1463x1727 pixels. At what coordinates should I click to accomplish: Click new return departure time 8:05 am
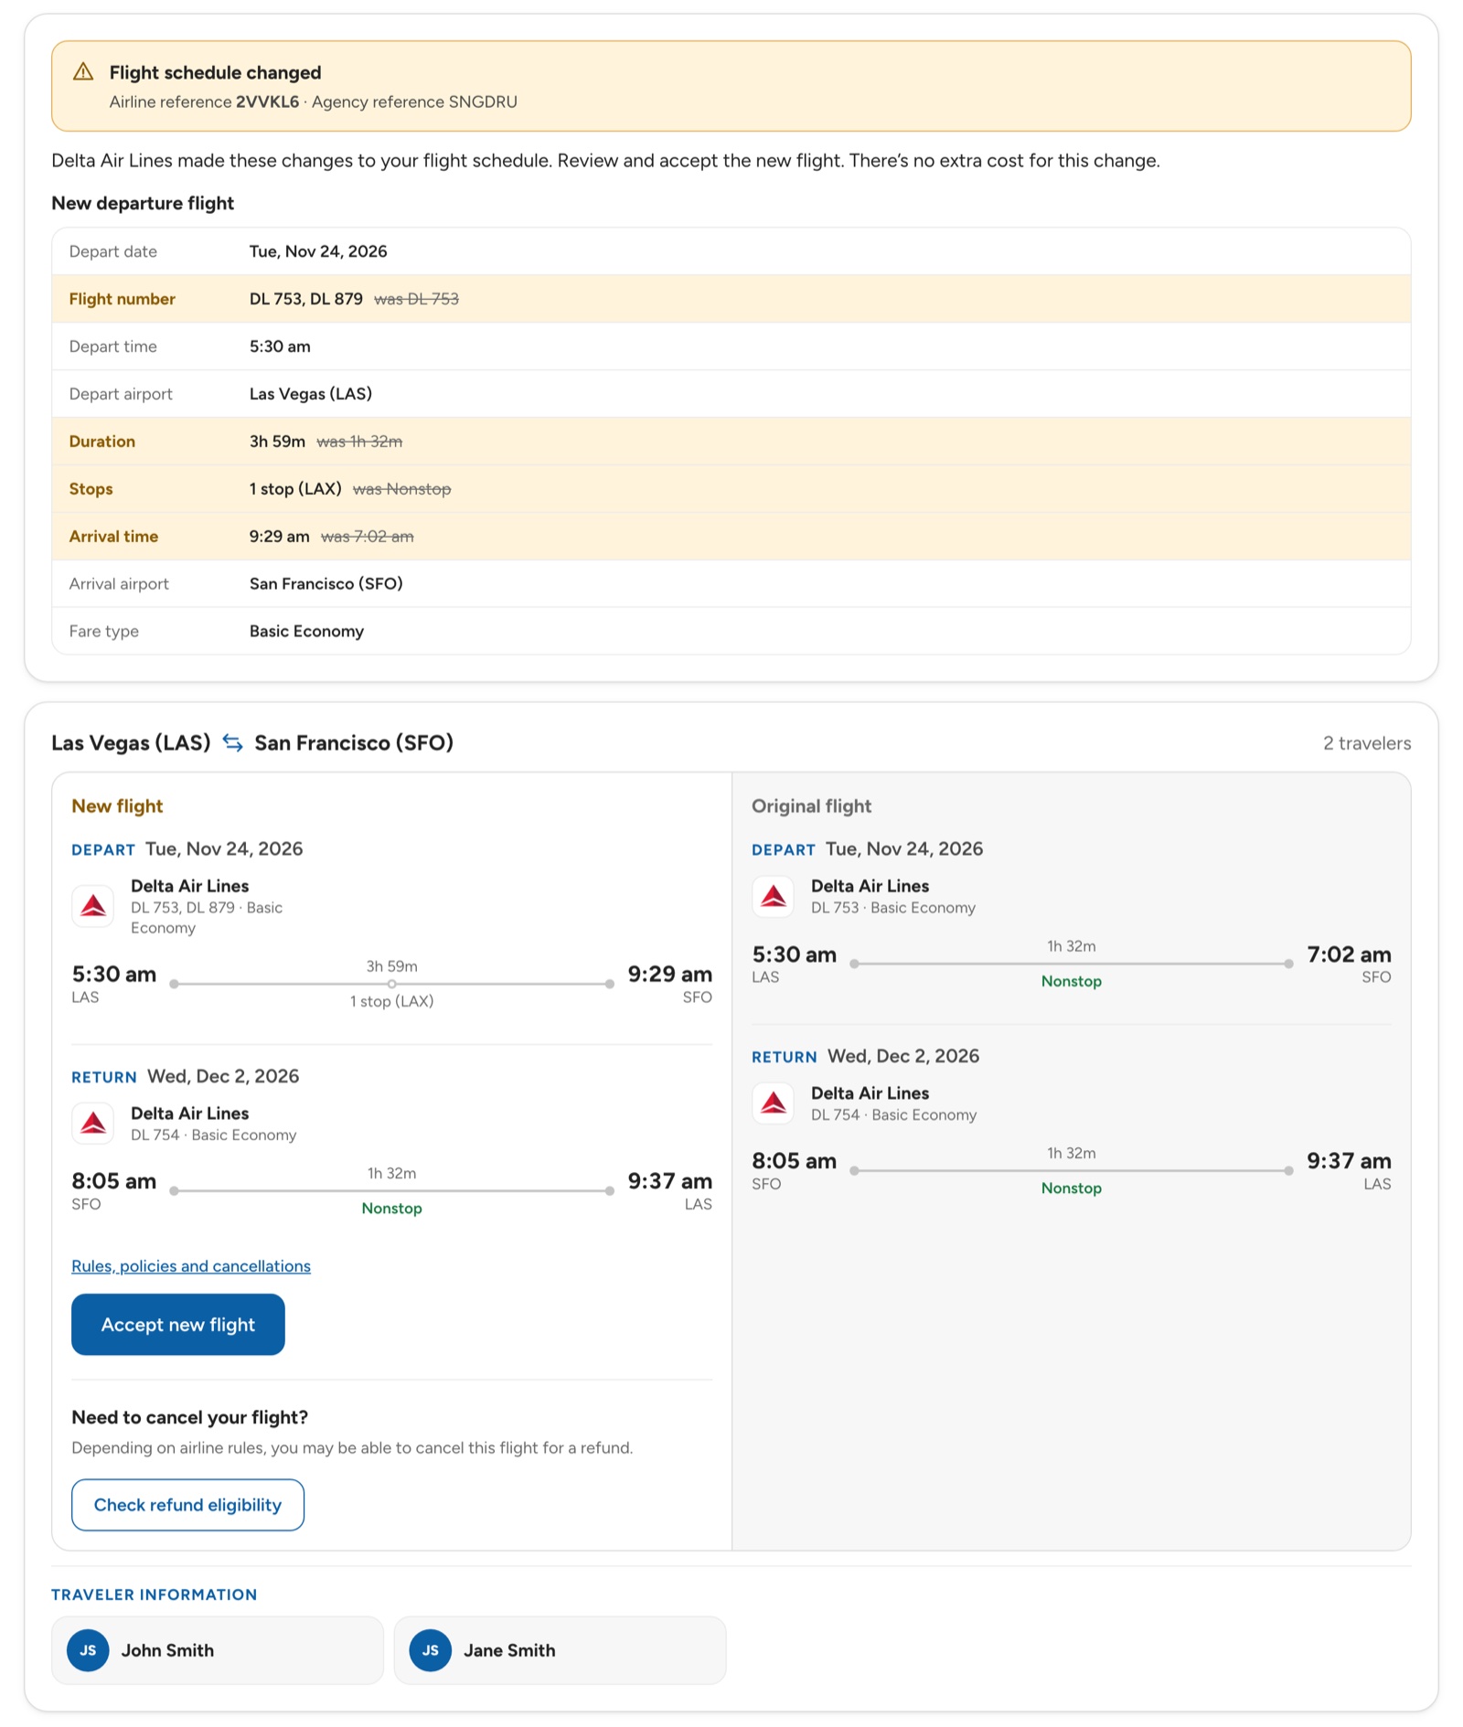tap(114, 1181)
